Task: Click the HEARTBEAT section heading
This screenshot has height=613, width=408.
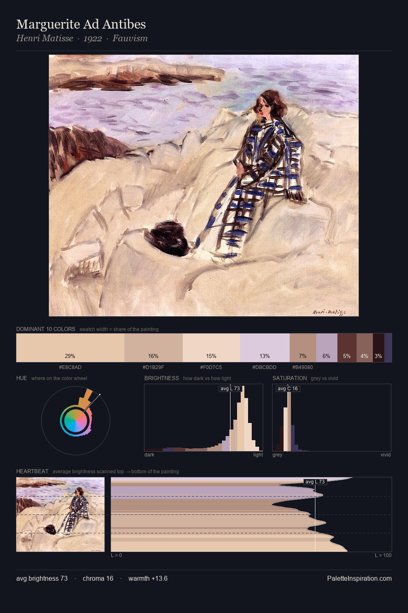Action: click(x=32, y=471)
